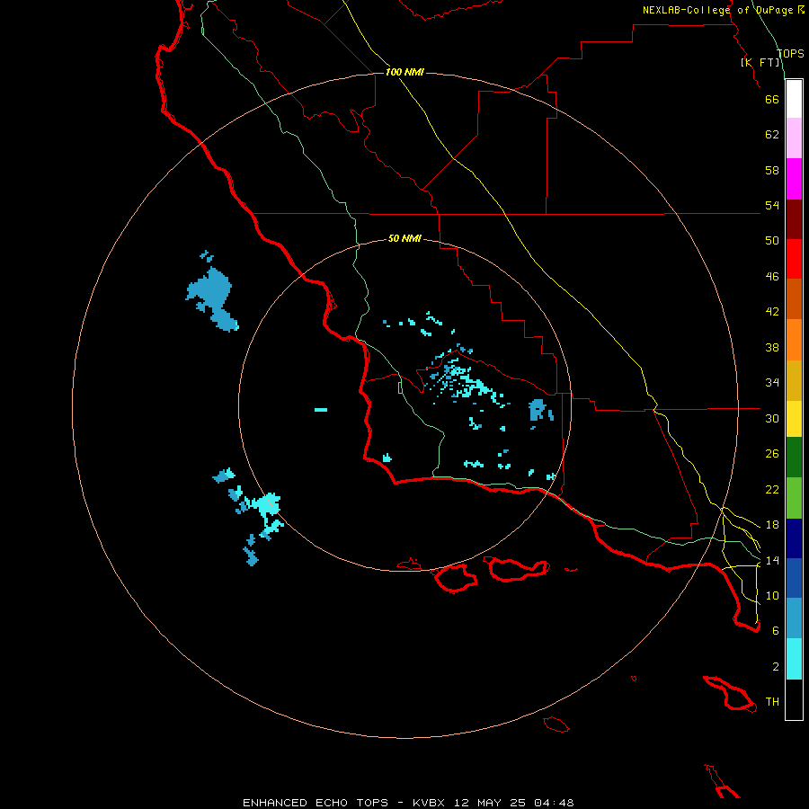The image size is (809, 809).
Task: Click the magenta legend swatch
Action: click(x=794, y=179)
